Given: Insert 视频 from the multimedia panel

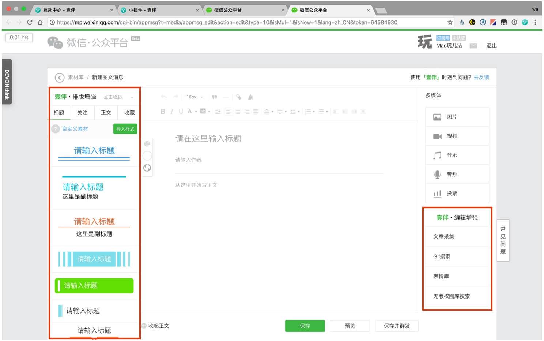Looking at the screenshot, I should (457, 136).
